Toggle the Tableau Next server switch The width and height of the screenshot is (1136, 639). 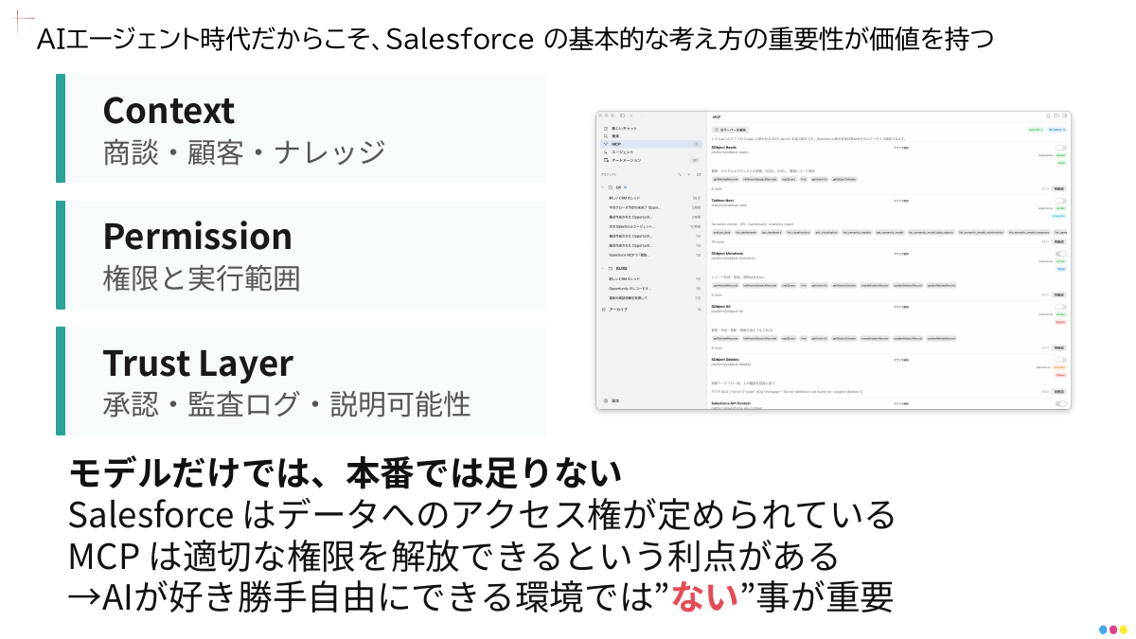[x=1061, y=201]
